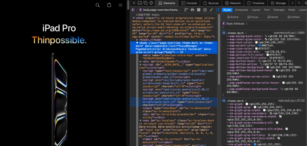The height and width of the screenshot is (146, 307).
Task: Click the iPad Pro heading on the page
Action: 59,28
